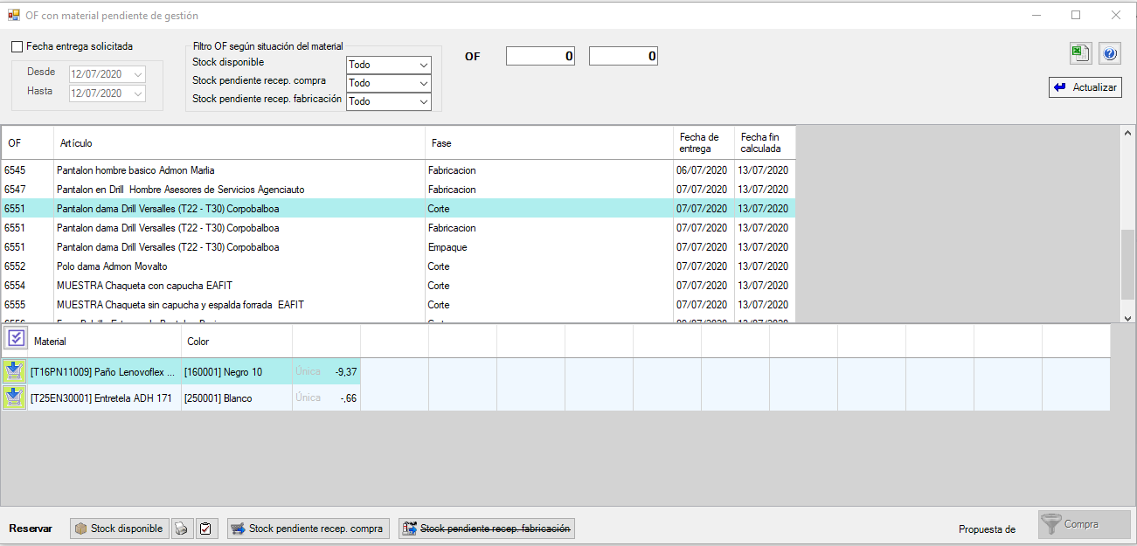This screenshot has height=546, width=1137.
Task: Click Stock pendiente recep. compra reserve button
Action: click(x=308, y=529)
